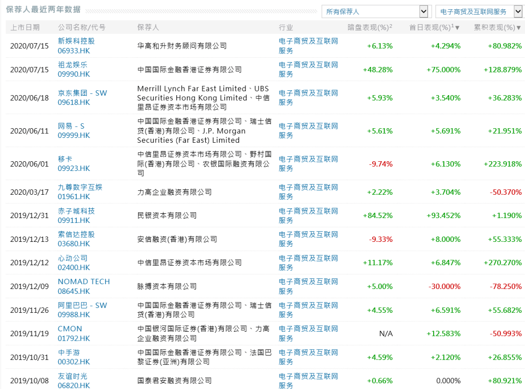Click industry link in CMON row

[308, 334]
